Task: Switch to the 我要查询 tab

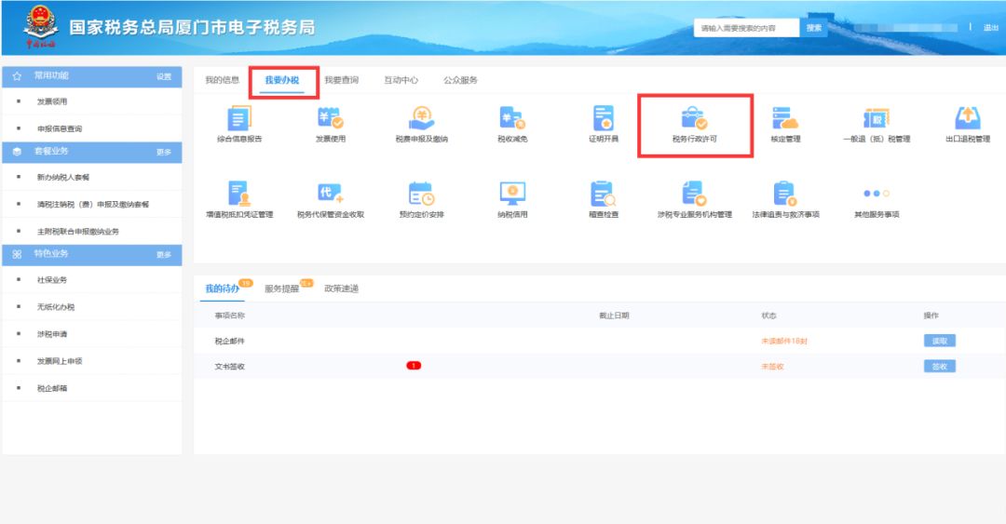Action: (341, 80)
